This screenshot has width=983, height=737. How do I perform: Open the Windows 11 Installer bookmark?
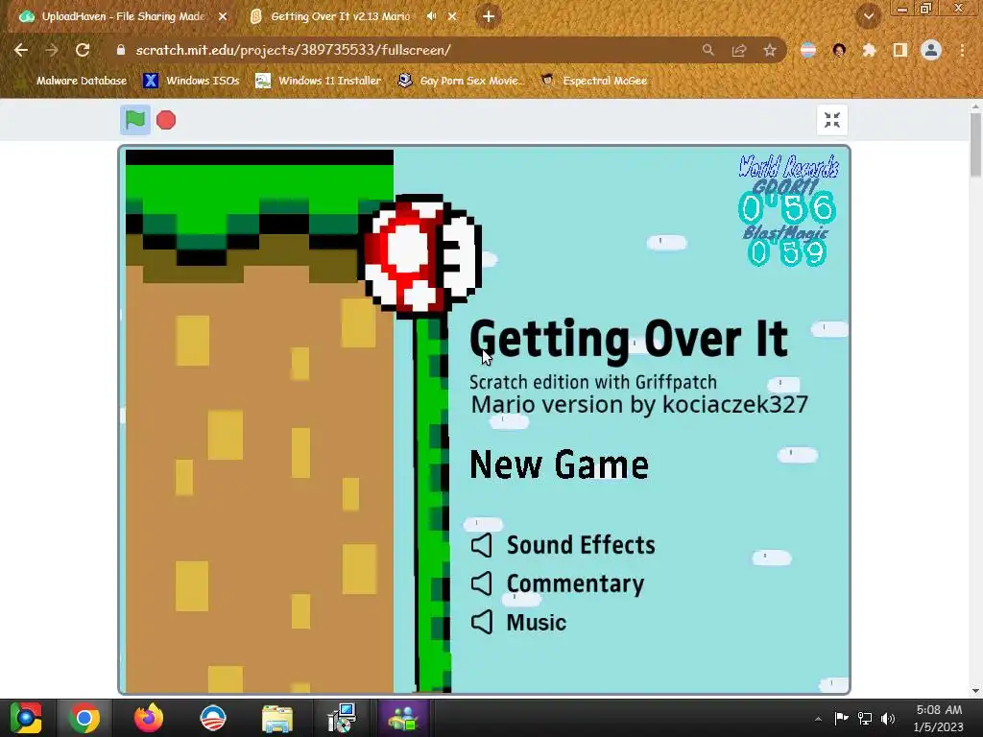pos(319,81)
